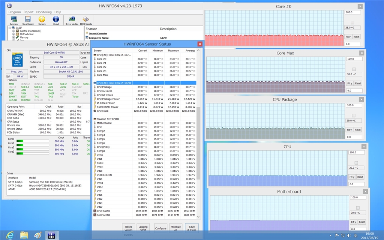Open the Report menu
The image size is (384, 240).
[28, 12]
